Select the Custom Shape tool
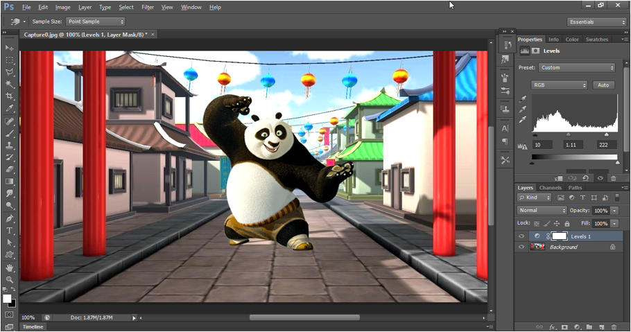Image resolution: width=631 pixels, height=332 pixels. 9,255
